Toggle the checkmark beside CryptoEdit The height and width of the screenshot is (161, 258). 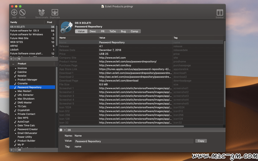click(15, 110)
